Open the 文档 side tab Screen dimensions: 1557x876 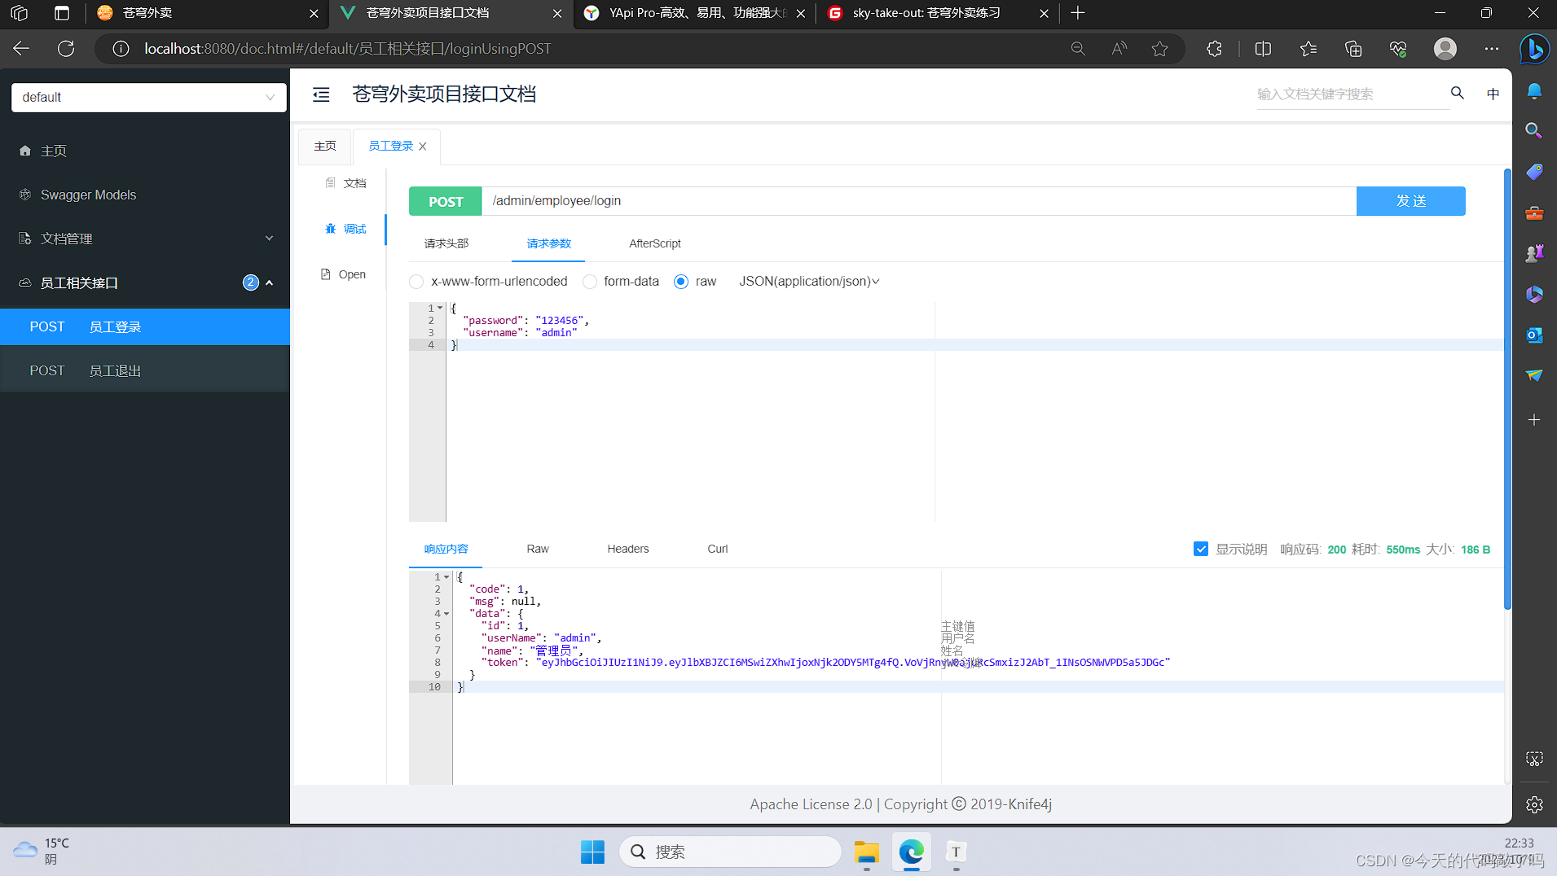click(x=346, y=183)
